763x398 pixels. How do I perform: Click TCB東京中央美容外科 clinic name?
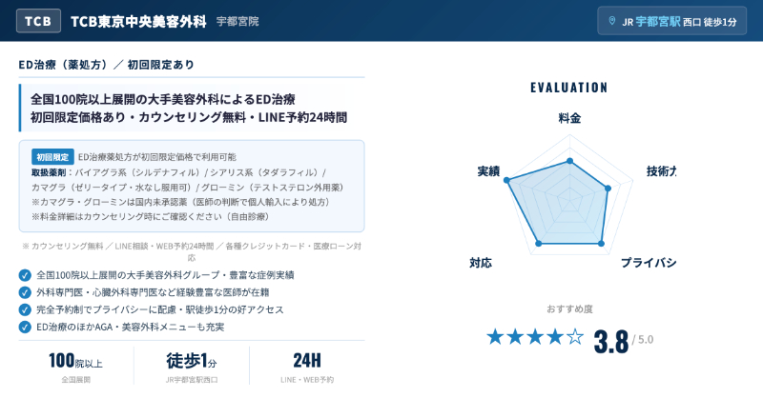(138, 21)
